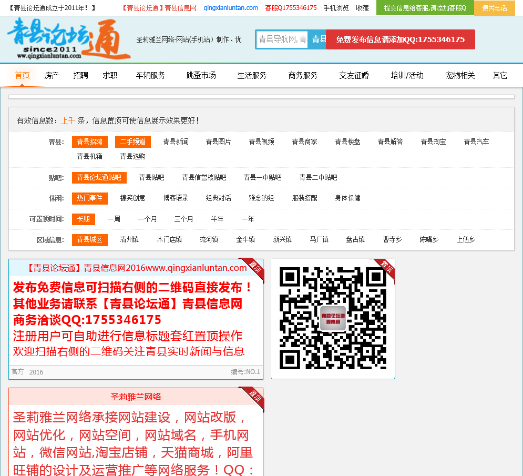The height and width of the screenshot is (476, 523).
Task: Open the 青县图片 link
Action: [219, 142]
